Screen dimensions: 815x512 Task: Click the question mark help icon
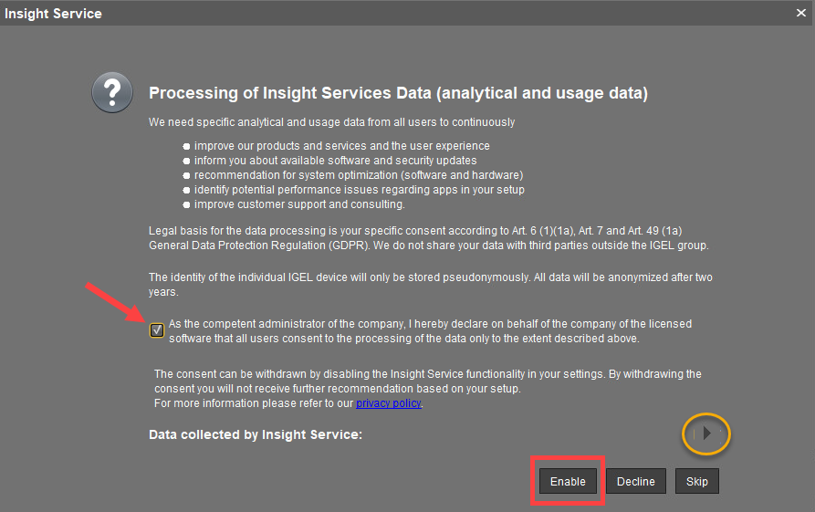111,94
